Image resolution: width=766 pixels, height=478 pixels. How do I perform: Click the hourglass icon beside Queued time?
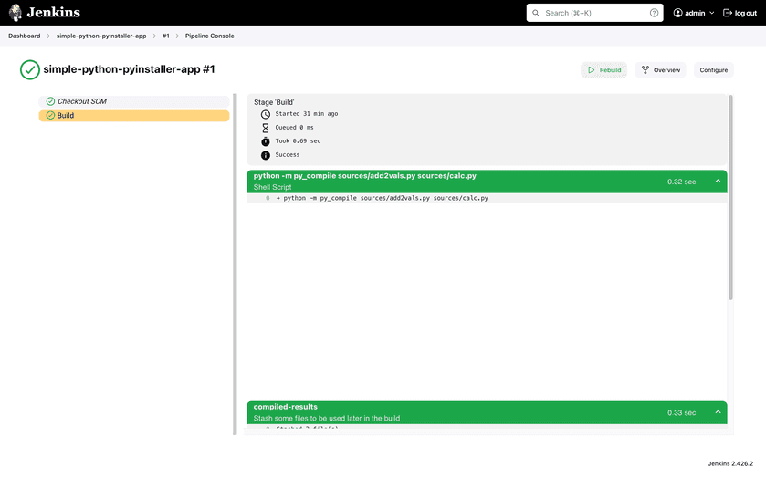(x=266, y=128)
